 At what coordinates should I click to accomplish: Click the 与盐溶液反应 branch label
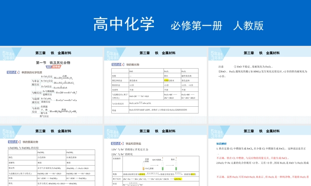pyautogui.click(x=36, y=100)
